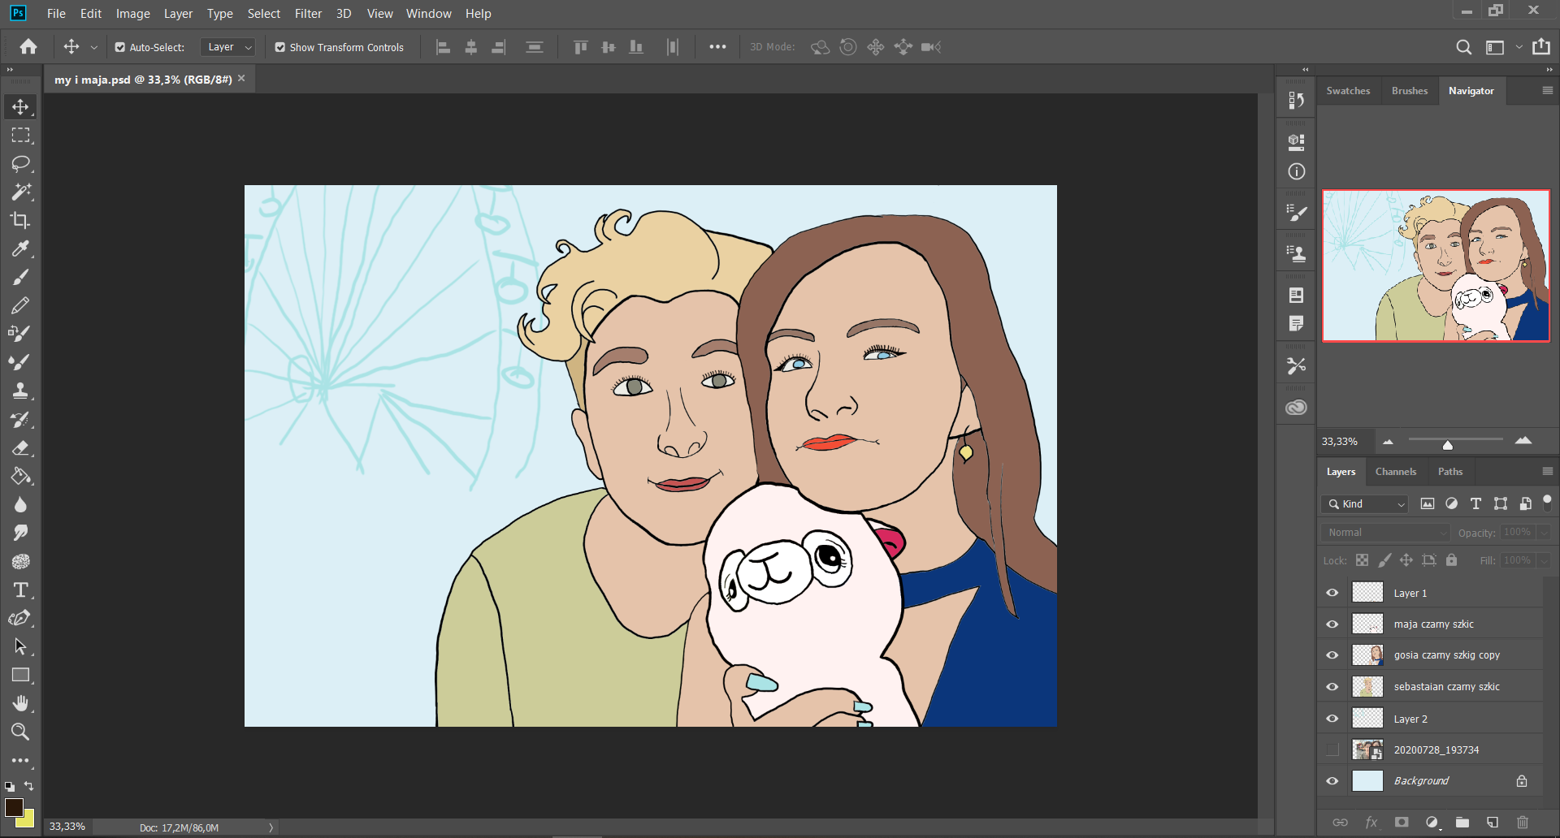This screenshot has width=1560, height=838.
Task: Switch to the Paths tab
Action: pyautogui.click(x=1449, y=471)
